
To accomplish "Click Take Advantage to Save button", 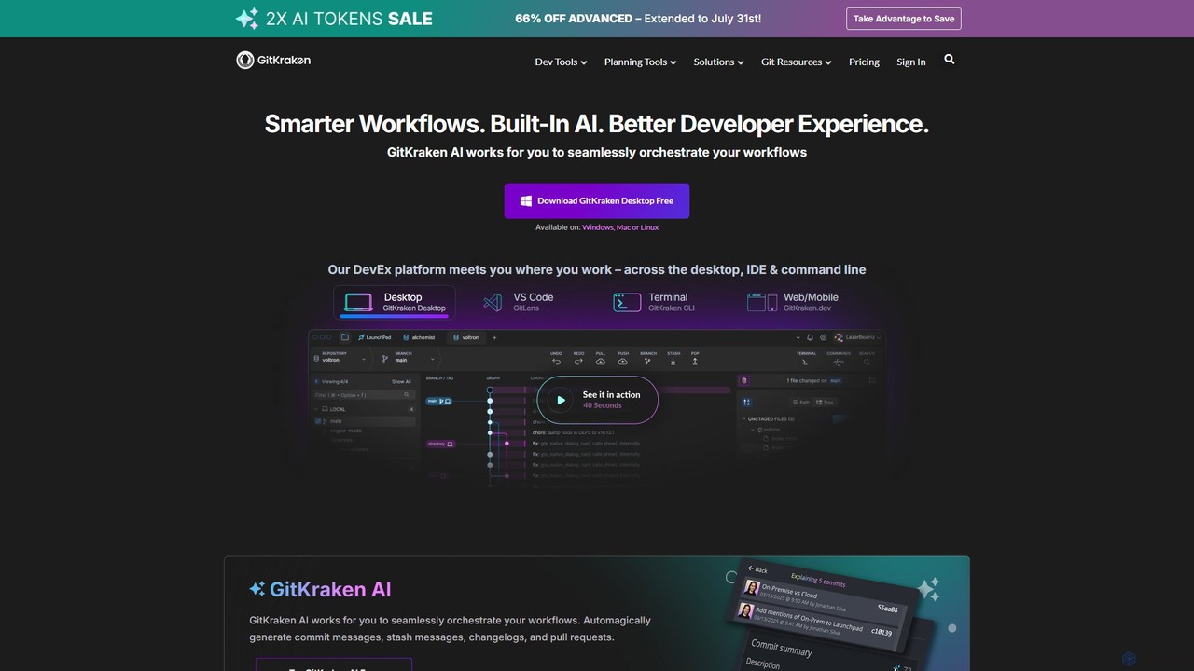I will click(x=904, y=19).
